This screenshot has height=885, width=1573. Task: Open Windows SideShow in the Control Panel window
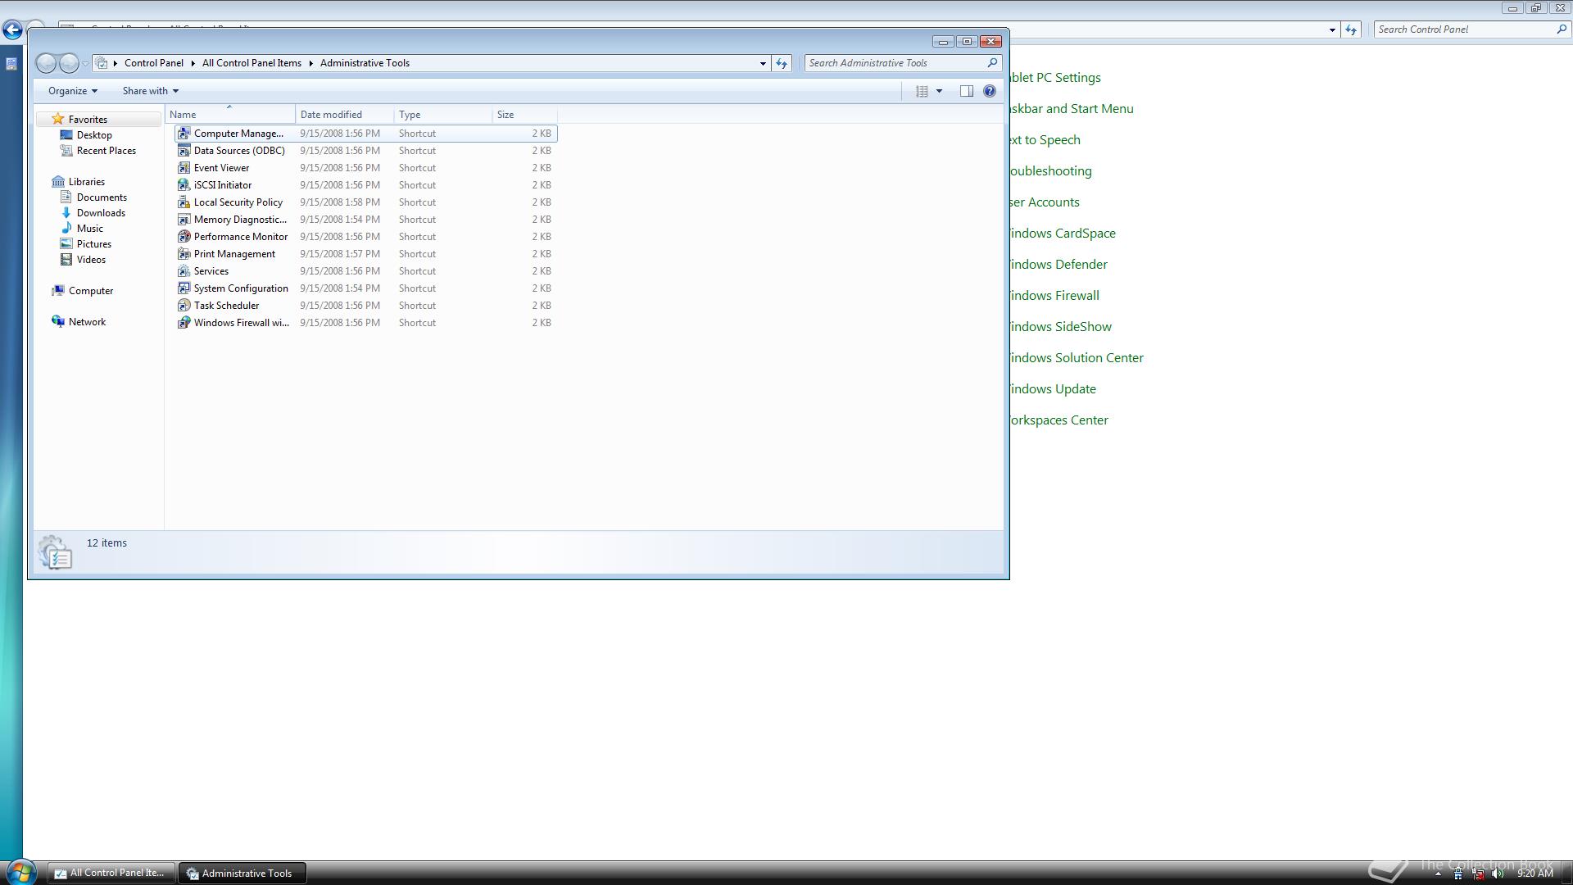tap(1061, 327)
